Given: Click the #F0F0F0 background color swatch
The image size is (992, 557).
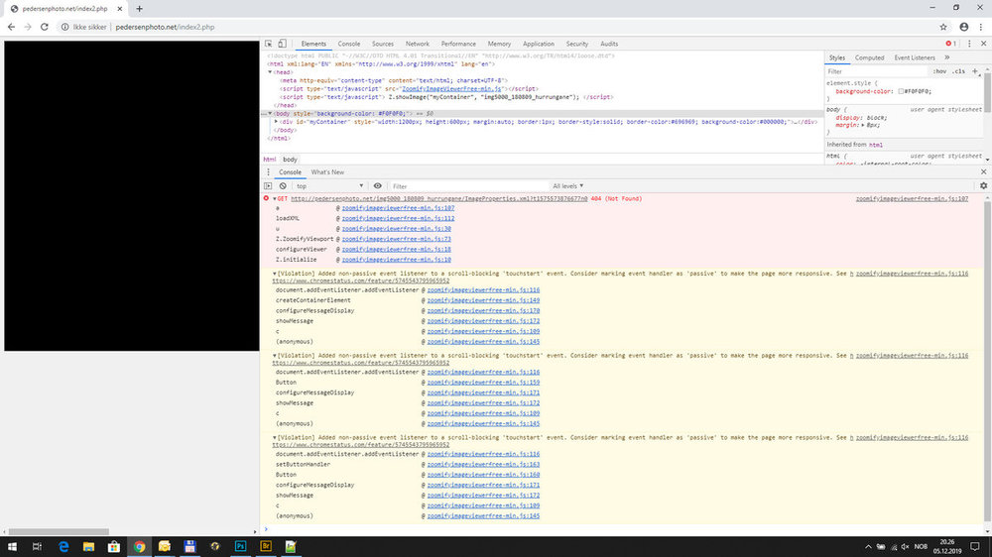Looking at the screenshot, I should 901,91.
